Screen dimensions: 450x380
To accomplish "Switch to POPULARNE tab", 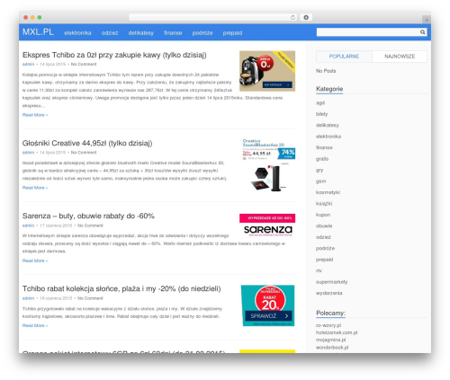I will 344,57.
